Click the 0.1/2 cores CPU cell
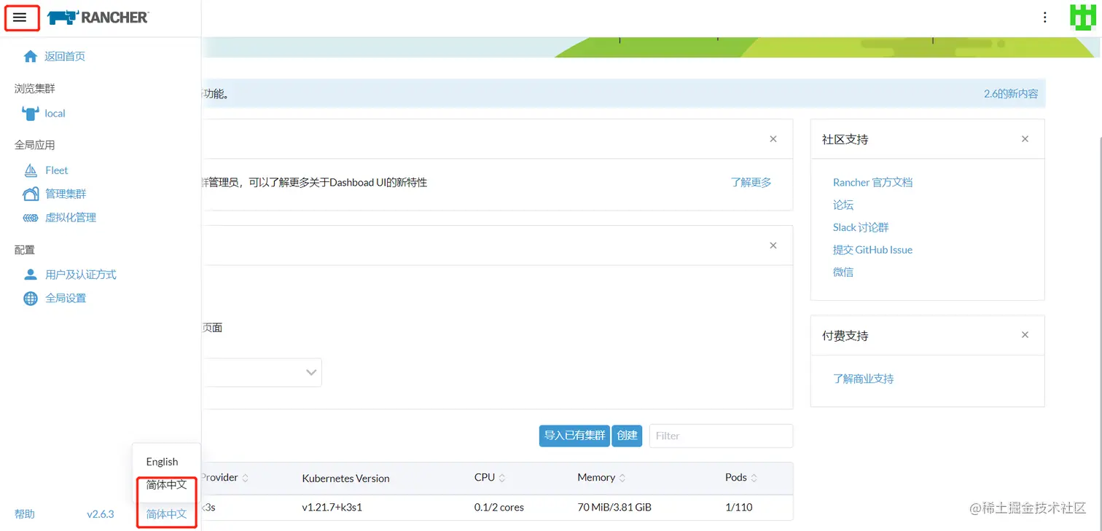This screenshot has height=531, width=1102. (x=499, y=507)
